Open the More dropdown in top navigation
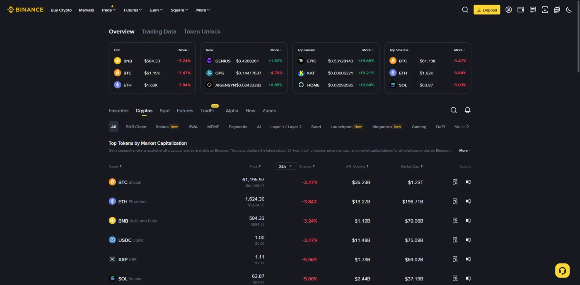580x285 pixels. (203, 10)
